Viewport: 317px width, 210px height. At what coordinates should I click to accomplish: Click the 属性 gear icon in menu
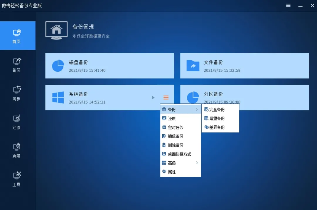coord(164,171)
